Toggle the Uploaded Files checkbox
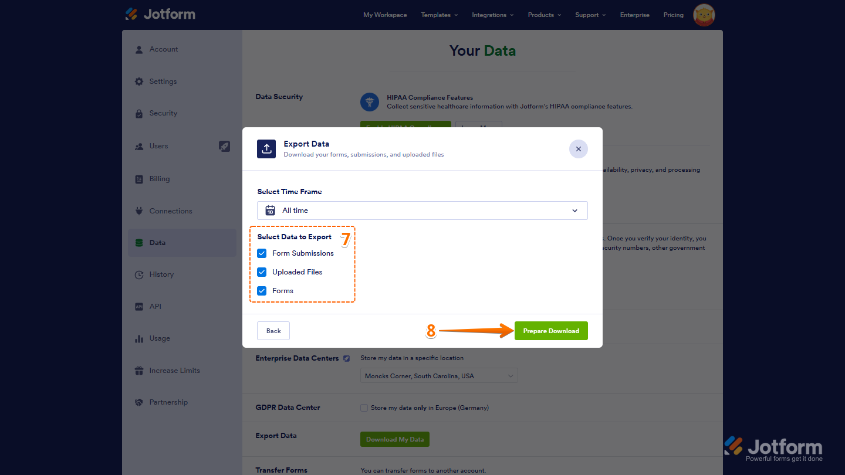 [262, 272]
